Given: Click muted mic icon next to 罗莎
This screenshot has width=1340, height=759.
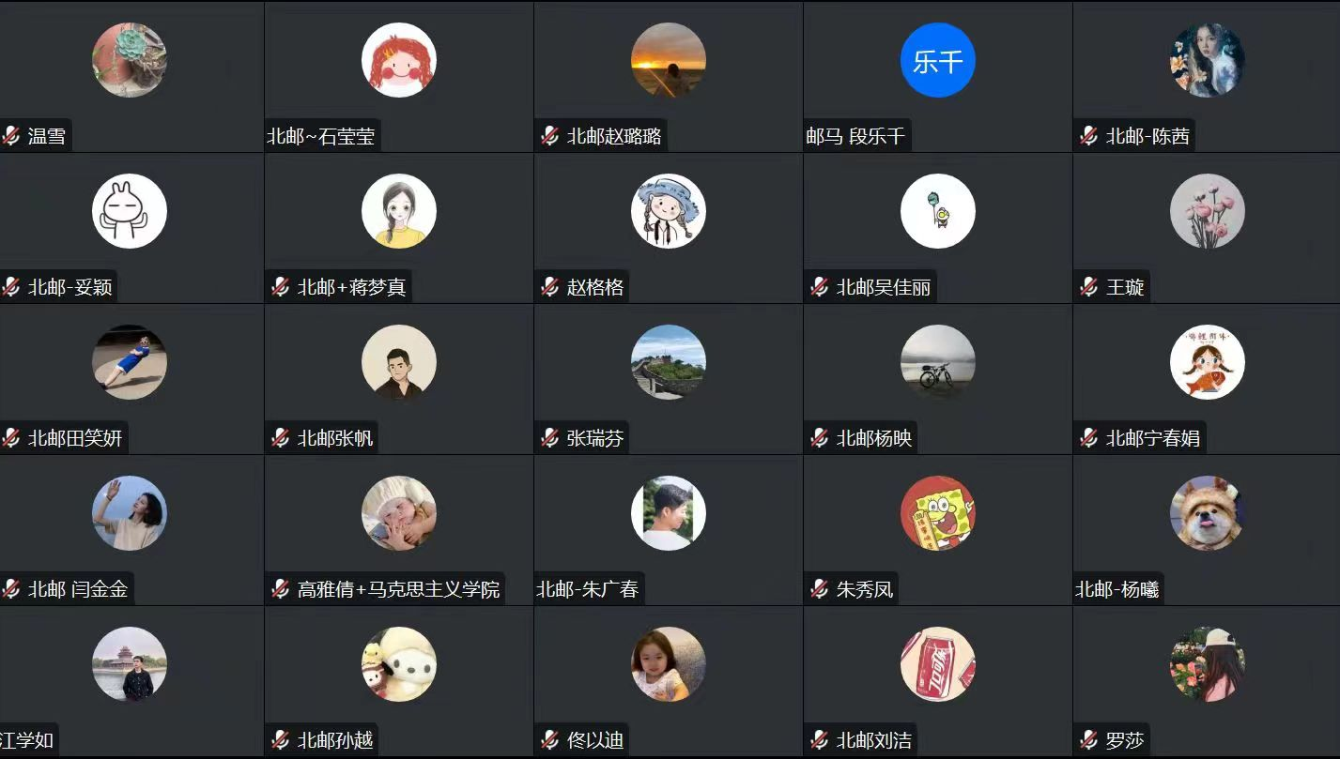Looking at the screenshot, I should tap(1089, 740).
